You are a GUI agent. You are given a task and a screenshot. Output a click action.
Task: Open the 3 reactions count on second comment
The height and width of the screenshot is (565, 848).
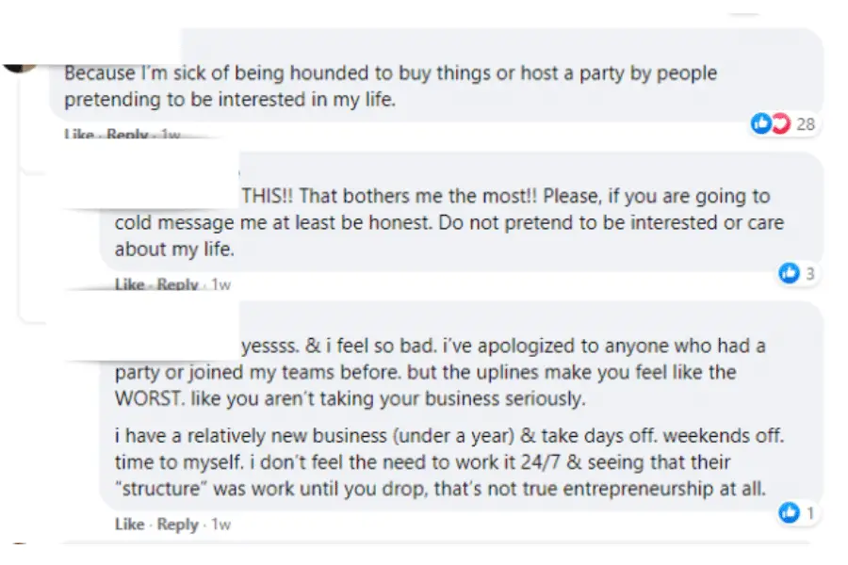pos(809,274)
